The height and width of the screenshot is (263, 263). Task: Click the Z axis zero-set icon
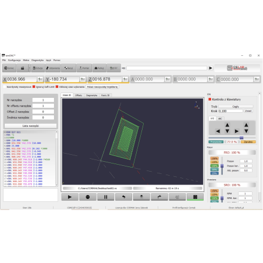tap(125, 79)
